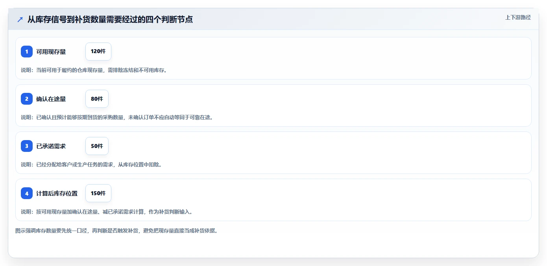Click the 50件 value chip
Viewport: 547px width, 266px height.
(x=97, y=146)
